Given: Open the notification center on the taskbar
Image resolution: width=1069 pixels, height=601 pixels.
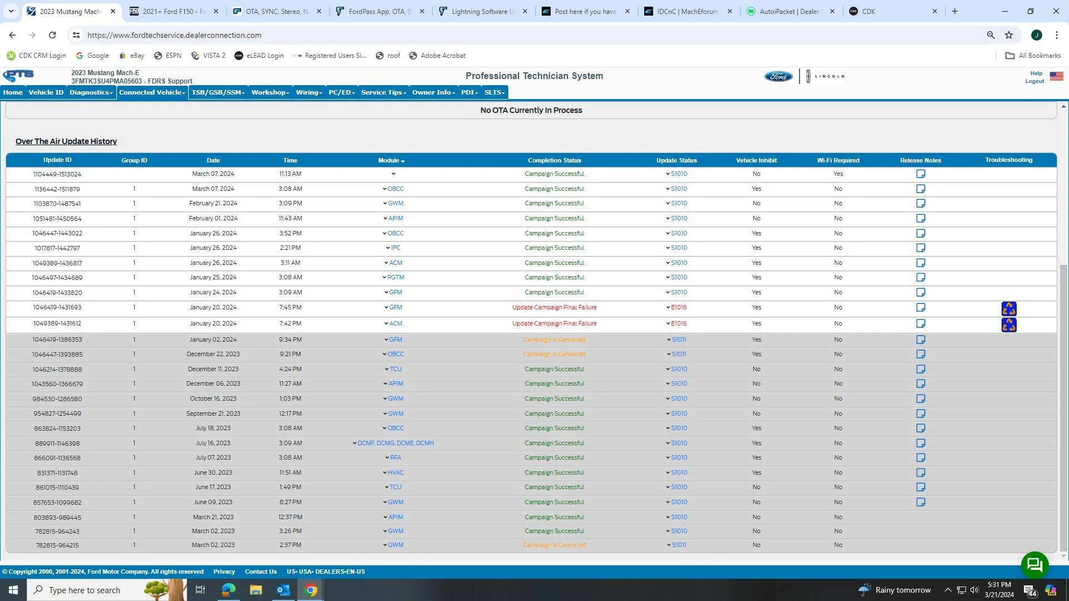Looking at the screenshot, I should pos(1030,590).
